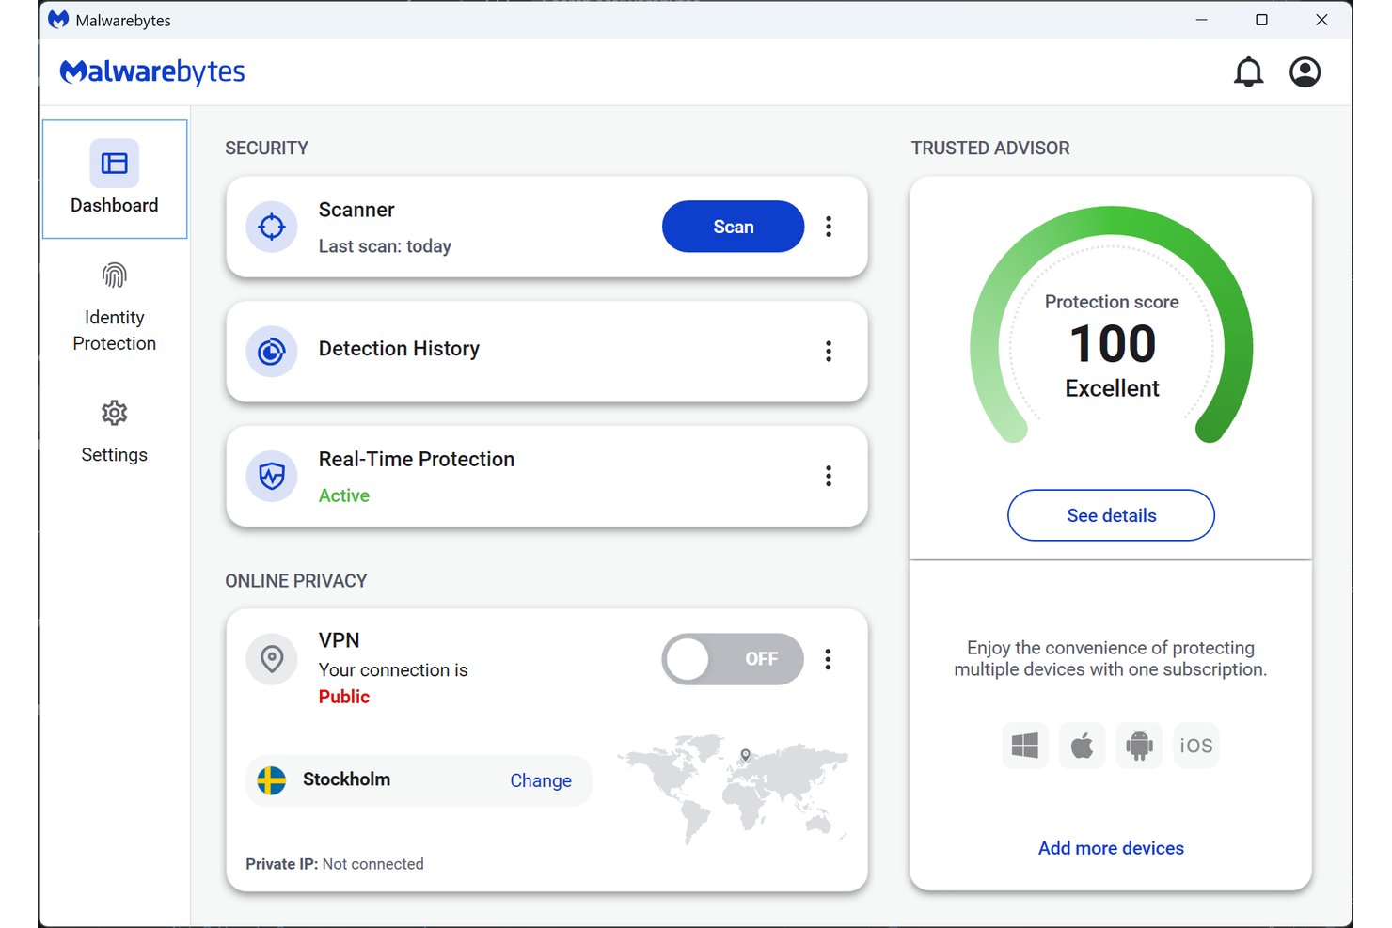This screenshot has width=1392, height=928.
Task: Open Real-Time Protection more options menu
Action: click(829, 476)
